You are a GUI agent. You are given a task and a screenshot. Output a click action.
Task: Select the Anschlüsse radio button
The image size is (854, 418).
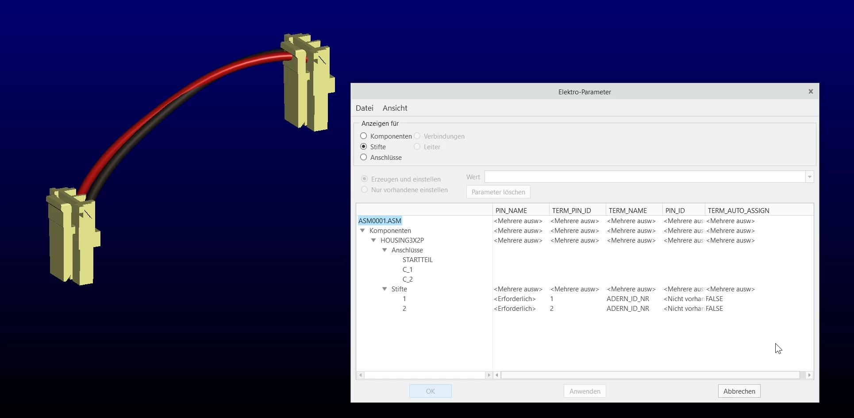point(364,157)
